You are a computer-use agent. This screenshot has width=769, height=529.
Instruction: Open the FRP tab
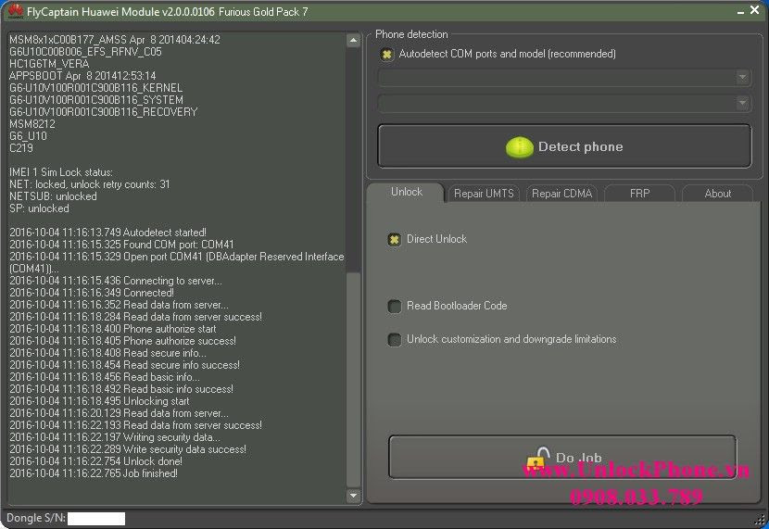(639, 194)
